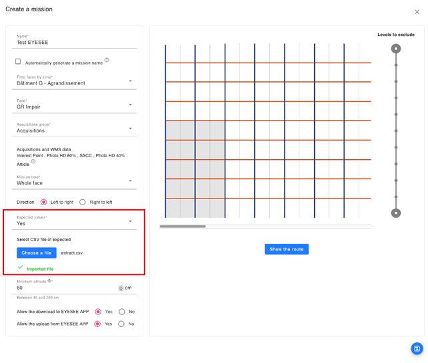Click the blue save icon button
This screenshot has height=363, width=428.
coord(417,348)
